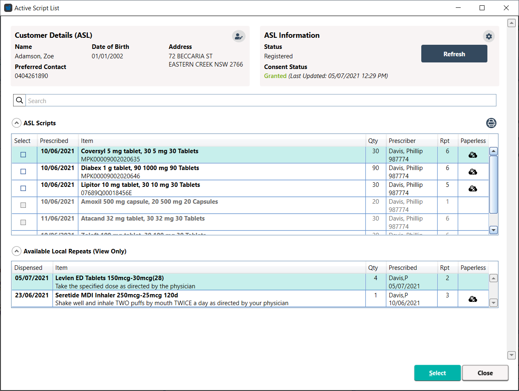This screenshot has height=391, width=519.
Task: Sort ASL Scripts by Prescribed column header
Action: [x=58, y=140]
